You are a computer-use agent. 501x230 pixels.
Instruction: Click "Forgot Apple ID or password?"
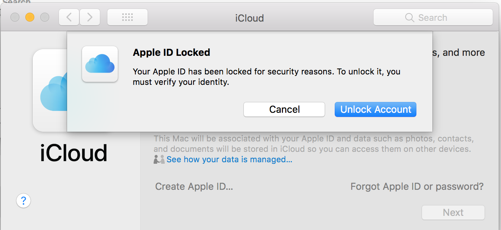[x=417, y=186]
